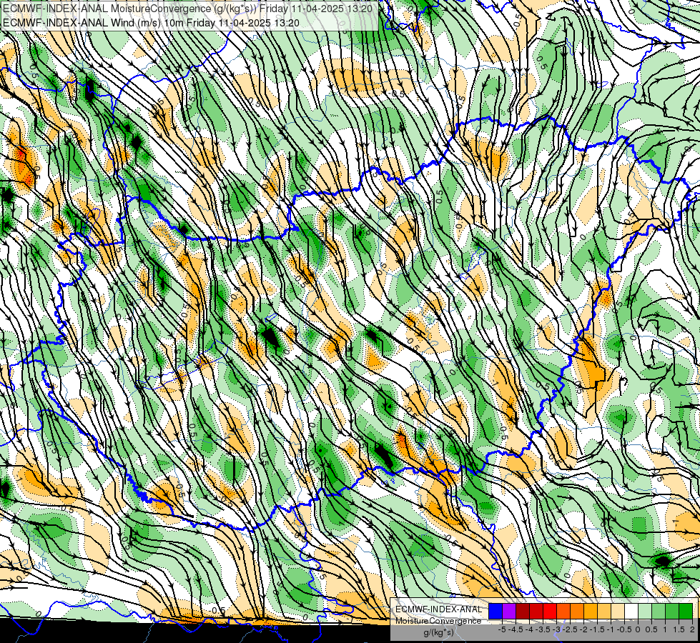Select the purple legend color swatch
Screen dimensions: 700x643
509,611
